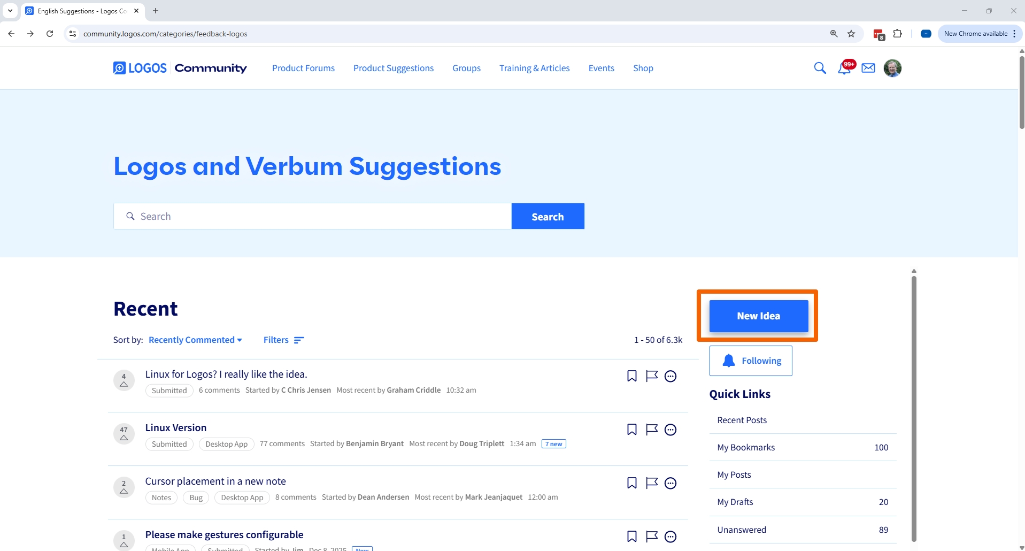Upvote the Linux for Logos idea
The width and height of the screenshot is (1025, 551).
(124, 380)
